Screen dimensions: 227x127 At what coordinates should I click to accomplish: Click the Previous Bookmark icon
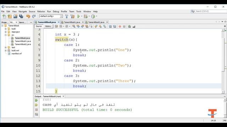(x=96, y=26)
